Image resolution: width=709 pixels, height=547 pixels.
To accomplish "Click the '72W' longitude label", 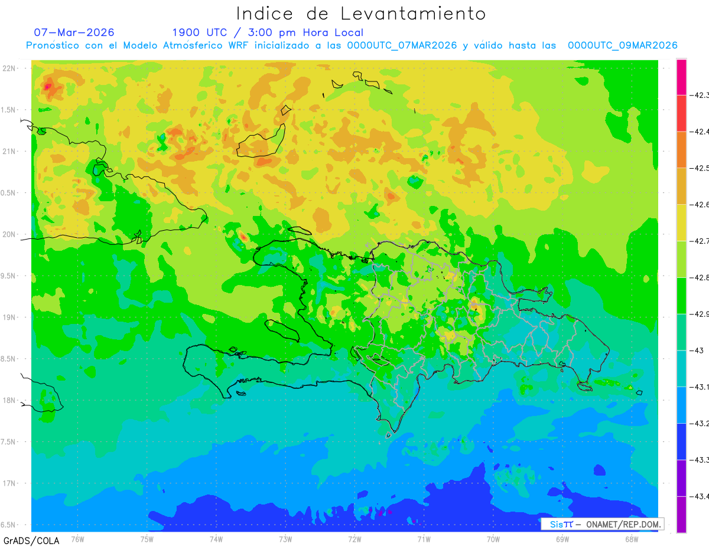I will tap(354, 539).
